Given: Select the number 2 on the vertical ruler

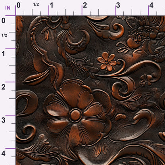Looking at the screenshot, I should pyautogui.click(x=4, y=87).
